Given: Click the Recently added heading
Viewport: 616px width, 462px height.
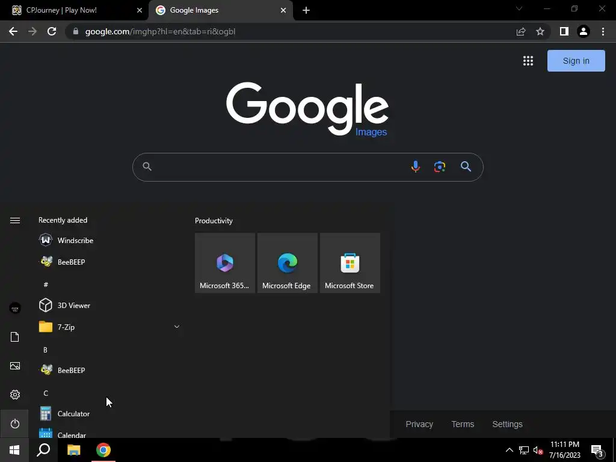Looking at the screenshot, I should 63,220.
